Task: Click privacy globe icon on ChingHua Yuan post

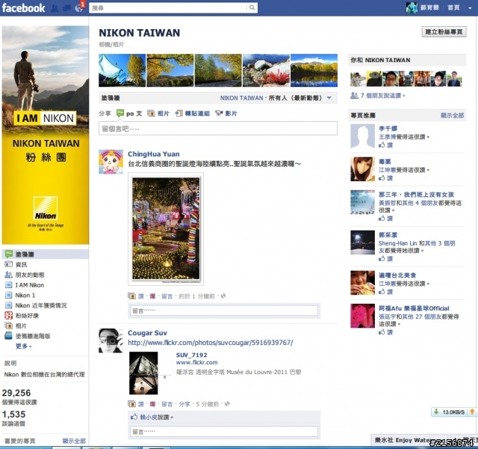Action: [x=223, y=296]
